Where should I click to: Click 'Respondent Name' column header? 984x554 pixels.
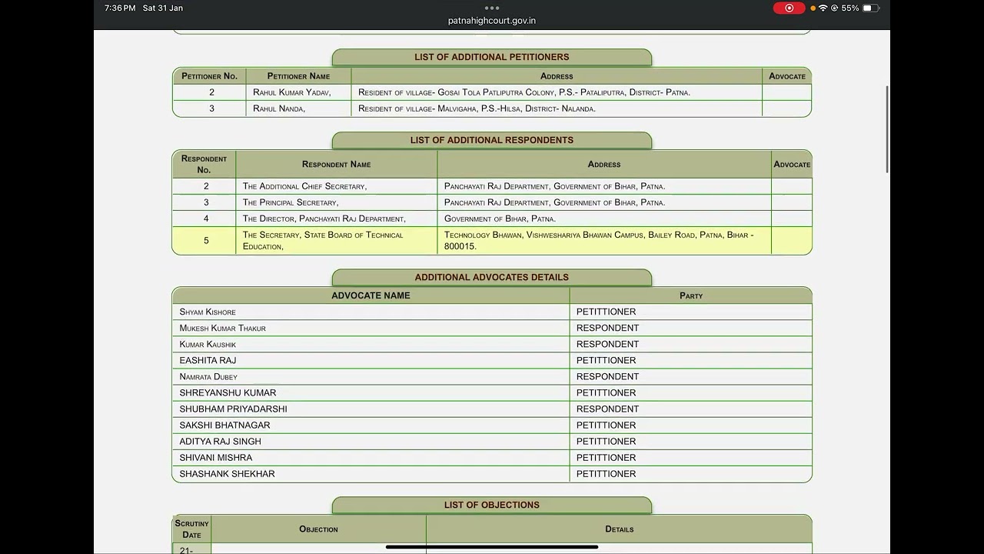pyautogui.click(x=336, y=164)
